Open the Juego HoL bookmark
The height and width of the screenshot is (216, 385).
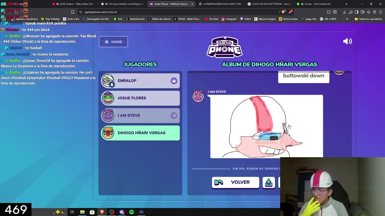pyautogui.click(x=309, y=19)
